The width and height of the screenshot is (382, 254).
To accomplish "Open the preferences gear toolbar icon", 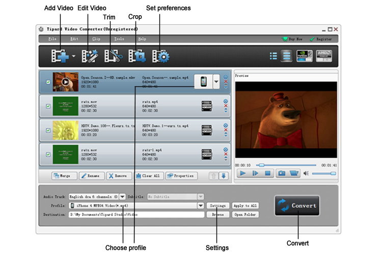I will click(161, 56).
